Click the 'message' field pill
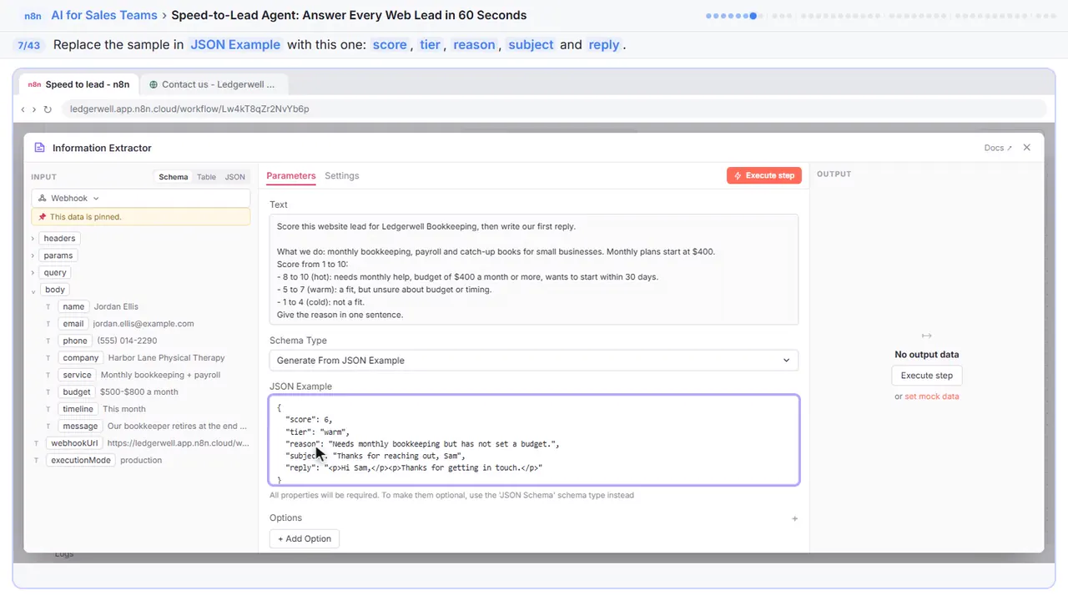Viewport: 1068px width, 601px height. click(x=80, y=427)
